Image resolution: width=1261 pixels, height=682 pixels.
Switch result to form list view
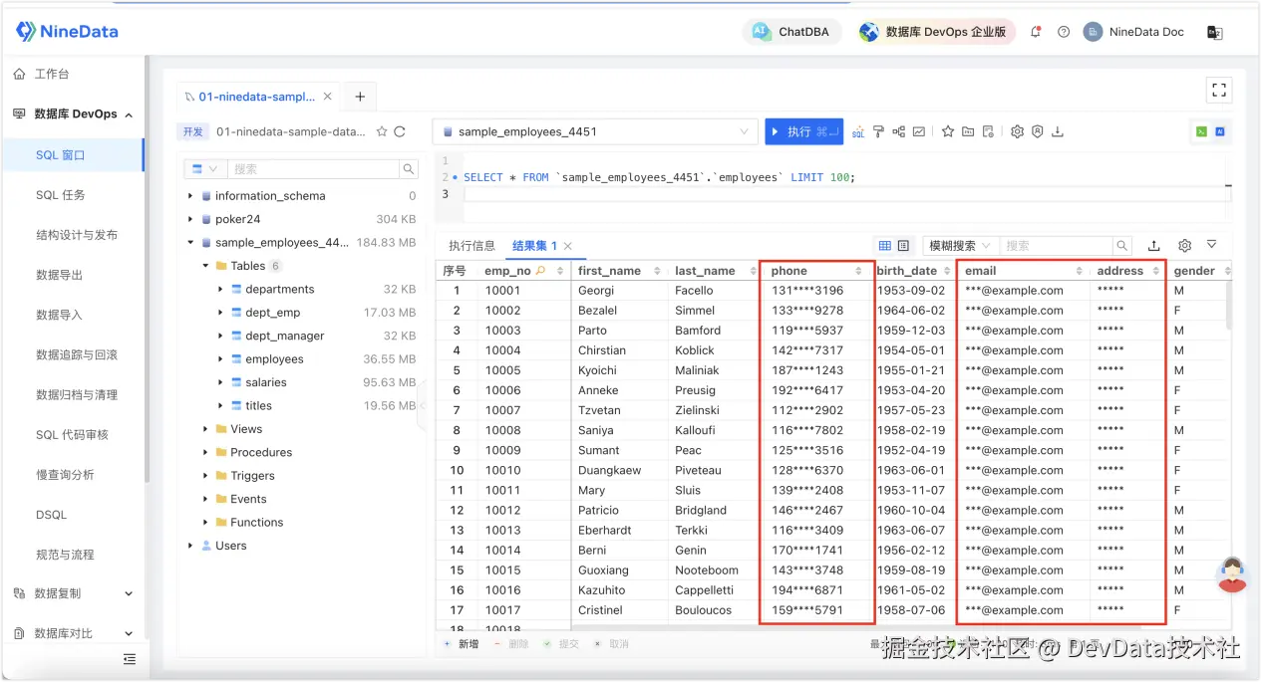click(x=903, y=245)
